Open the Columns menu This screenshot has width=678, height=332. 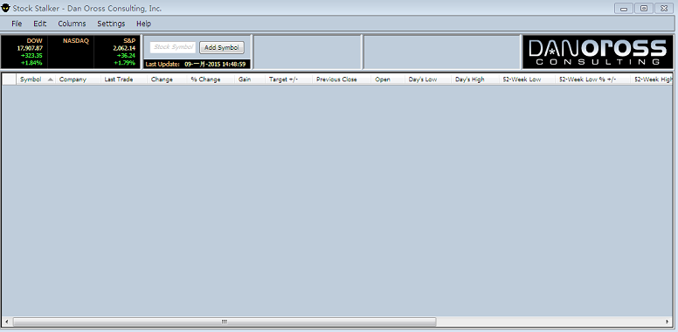click(72, 24)
